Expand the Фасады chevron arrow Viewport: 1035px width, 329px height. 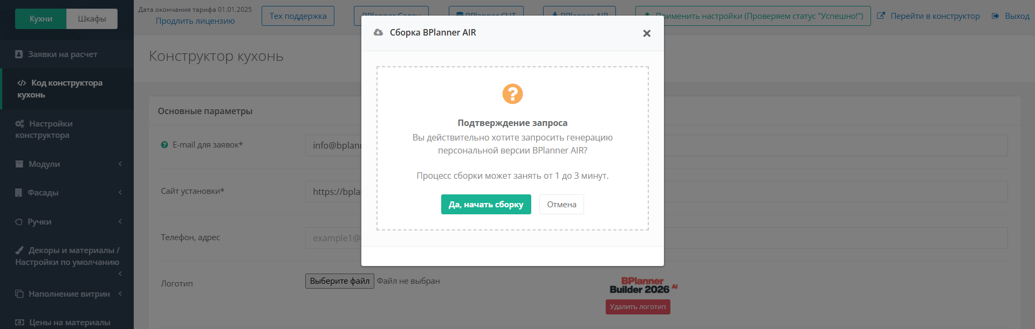(120, 192)
